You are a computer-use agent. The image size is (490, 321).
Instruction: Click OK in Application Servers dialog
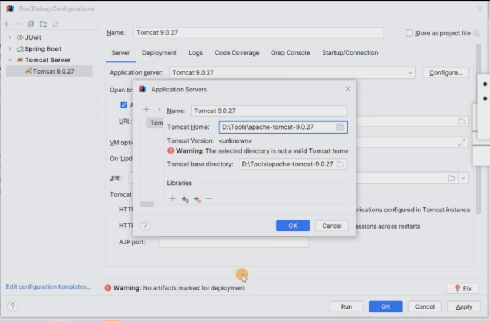pos(293,226)
